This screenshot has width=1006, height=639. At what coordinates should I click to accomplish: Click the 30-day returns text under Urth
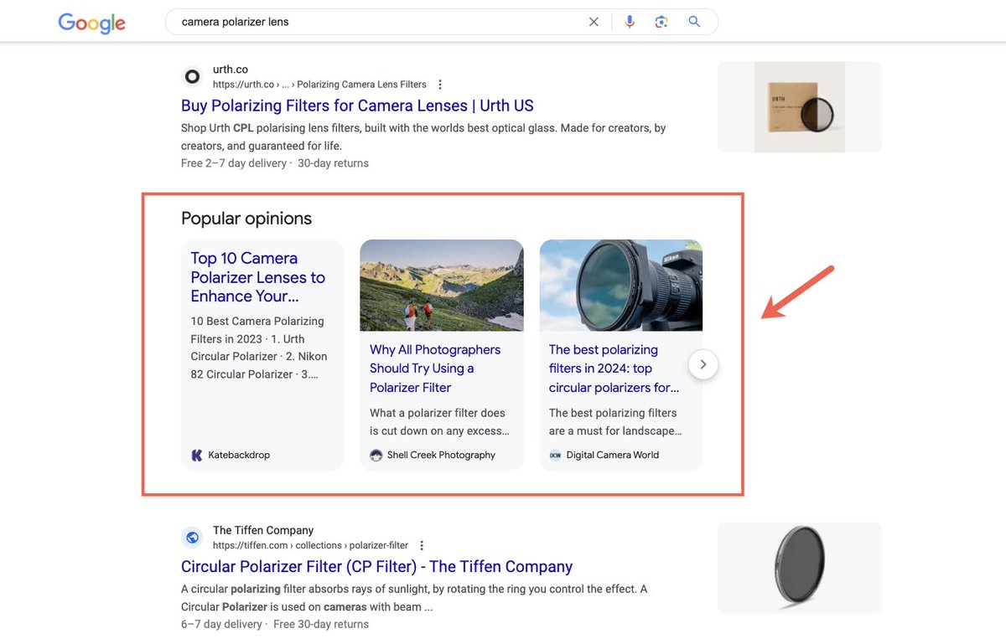333,163
